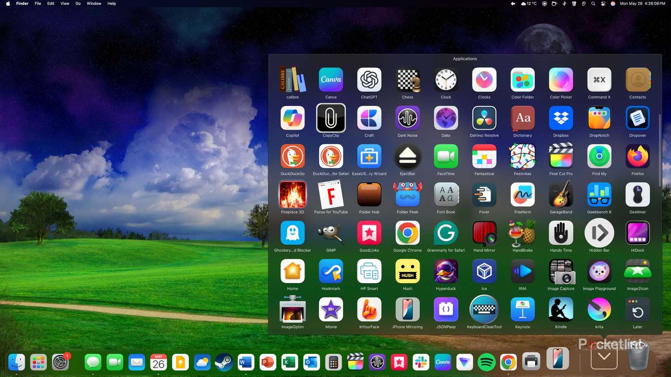Click the Spotlight search icon
The image size is (671, 377).
(x=593, y=4)
